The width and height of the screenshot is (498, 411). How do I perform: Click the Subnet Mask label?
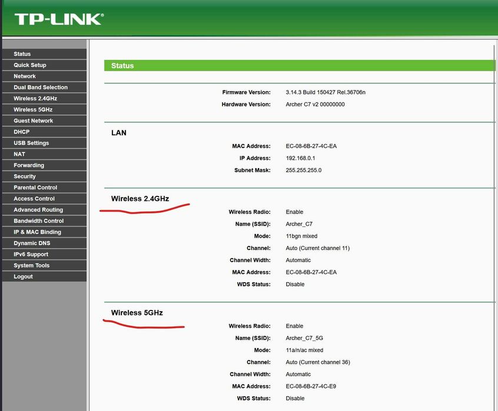tap(253, 171)
